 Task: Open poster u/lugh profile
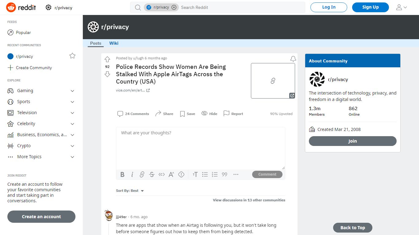click(138, 58)
